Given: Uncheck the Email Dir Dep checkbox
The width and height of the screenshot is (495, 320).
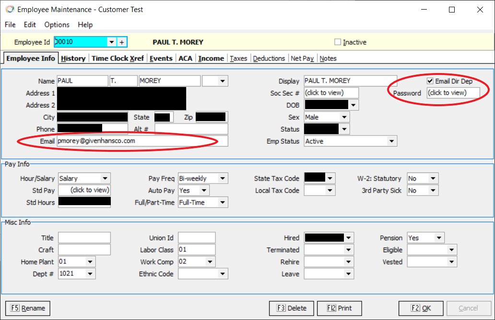Looking at the screenshot, I should [430, 81].
